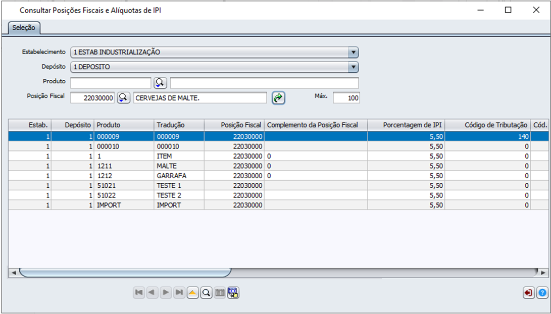The width and height of the screenshot is (551, 314).
Task: Click the IMPORT cell in the Produto column
Action: [124, 205]
